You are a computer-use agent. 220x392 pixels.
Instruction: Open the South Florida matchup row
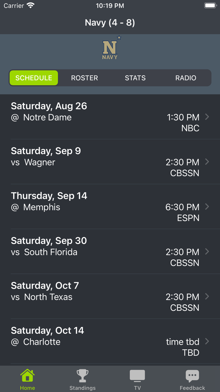click(x=110, y=251)
